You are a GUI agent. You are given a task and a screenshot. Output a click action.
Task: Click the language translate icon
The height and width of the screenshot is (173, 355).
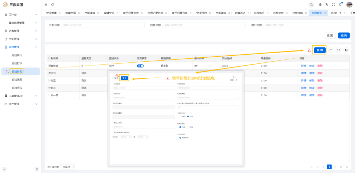click(327, 4)
